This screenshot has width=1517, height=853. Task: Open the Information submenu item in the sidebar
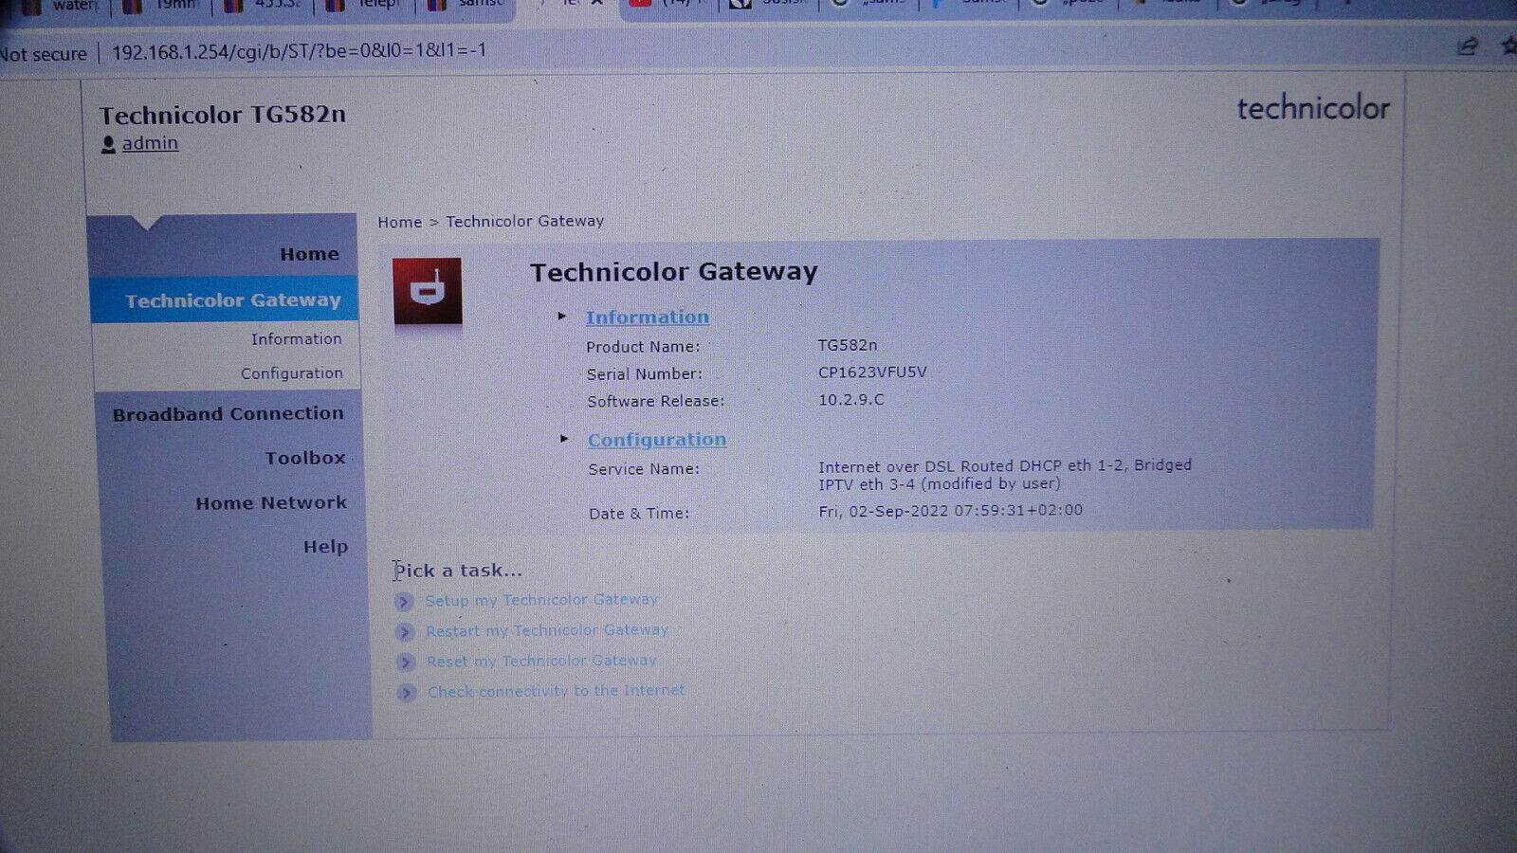tap(296, 338)
